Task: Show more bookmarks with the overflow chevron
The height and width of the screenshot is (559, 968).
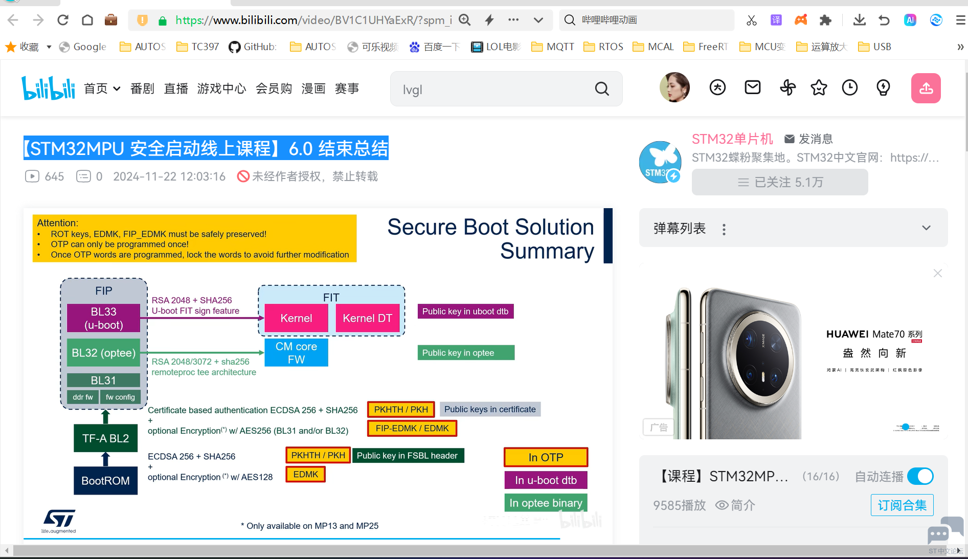Action: click(x=960, y=47)
